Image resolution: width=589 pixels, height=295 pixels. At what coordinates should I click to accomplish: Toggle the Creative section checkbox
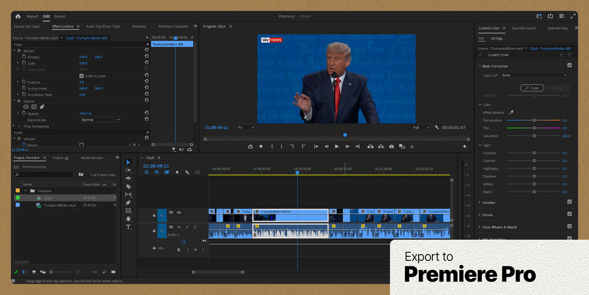(x=570, y=202)
